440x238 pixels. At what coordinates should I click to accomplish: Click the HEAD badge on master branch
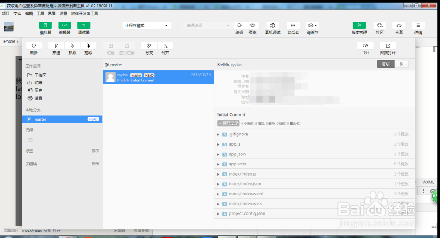(93, 119)
